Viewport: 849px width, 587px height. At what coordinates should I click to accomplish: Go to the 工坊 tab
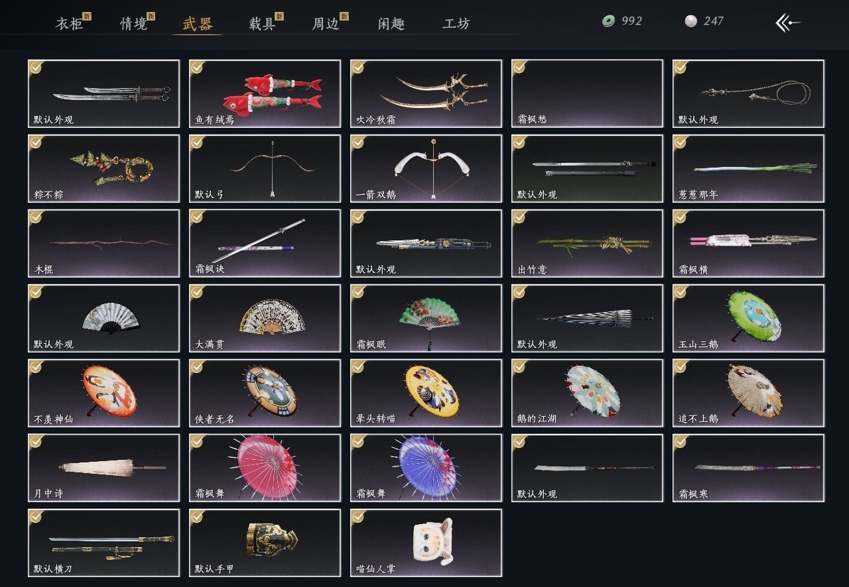pyautogui.click(x=456, y=24)
